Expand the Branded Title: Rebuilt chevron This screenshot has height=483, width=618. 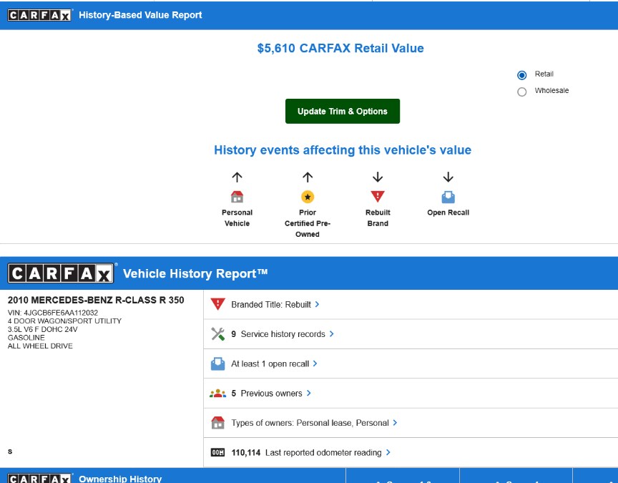(318, 304)
